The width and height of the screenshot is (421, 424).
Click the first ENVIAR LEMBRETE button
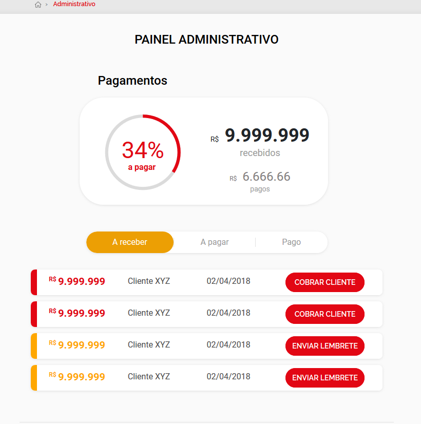[x=325, y=346]
